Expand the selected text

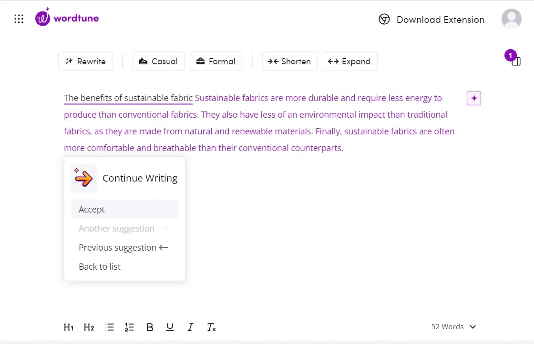(350, 61)
